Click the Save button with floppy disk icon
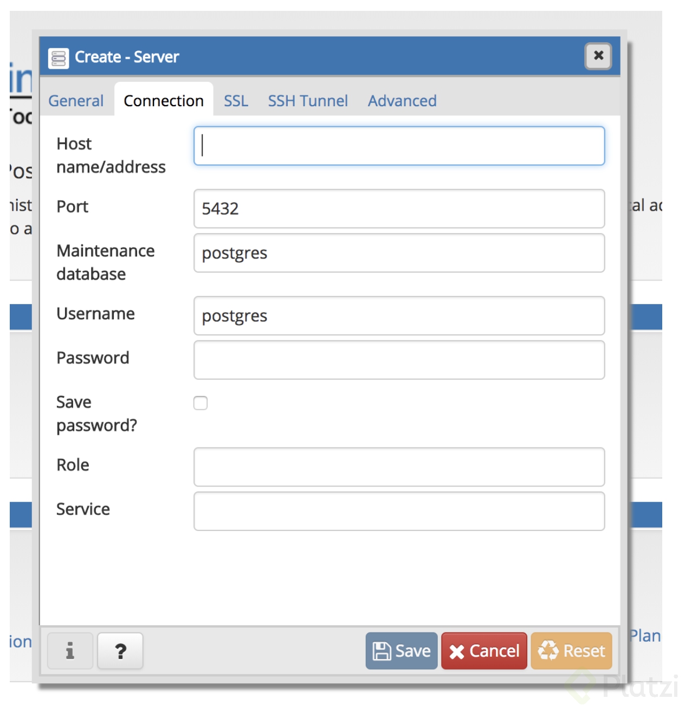This screenshot has height=712, width=685. click(402, 651)
